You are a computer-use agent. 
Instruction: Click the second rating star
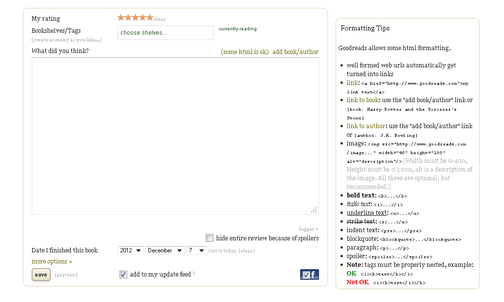[x=128, y=17]
